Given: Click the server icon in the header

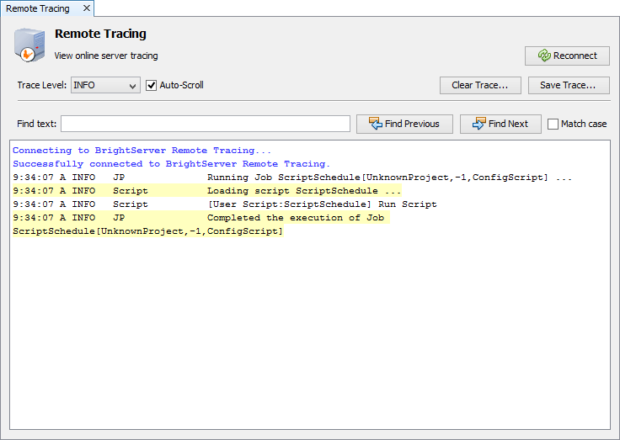Looking at the screenshot, I should pos(29,45).
